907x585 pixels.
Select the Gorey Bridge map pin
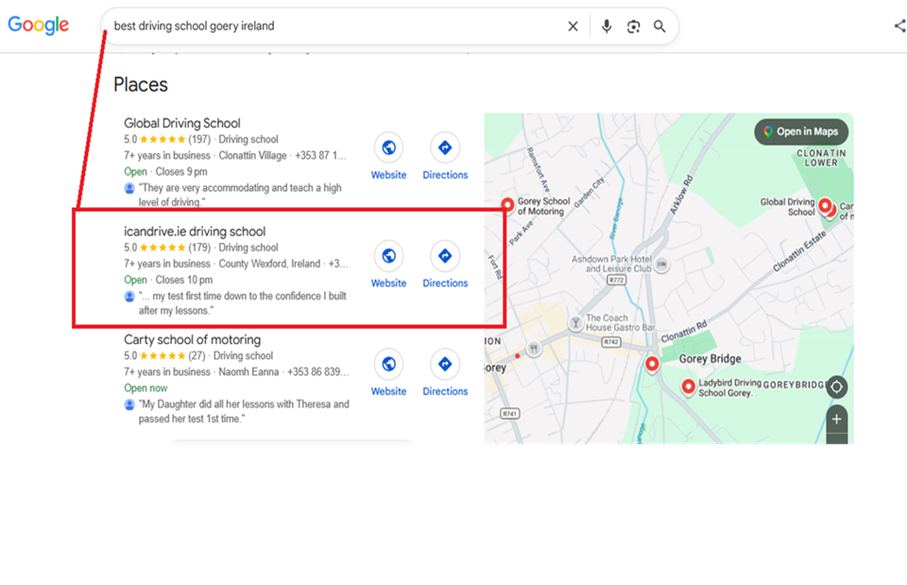[x=652, y=364]
